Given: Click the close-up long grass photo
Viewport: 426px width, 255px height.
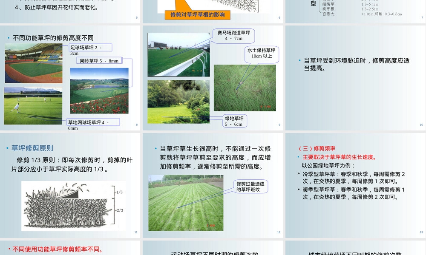Looking at the screenshot, I should (x=245, y=88).
